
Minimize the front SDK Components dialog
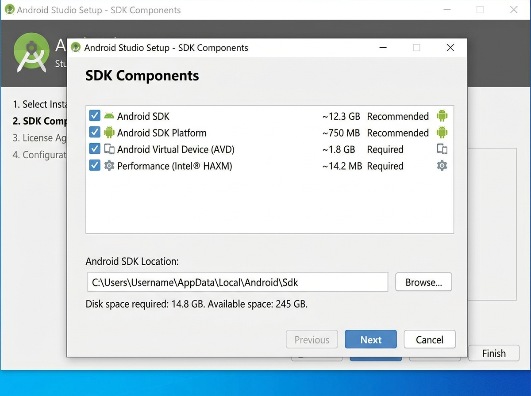pos(383,48)
